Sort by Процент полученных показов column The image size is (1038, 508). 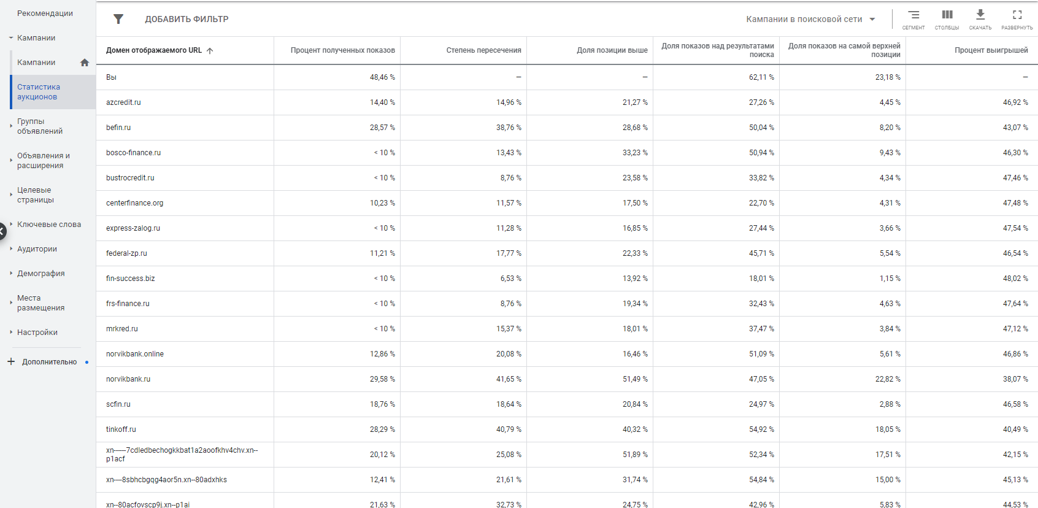(342, 50)
